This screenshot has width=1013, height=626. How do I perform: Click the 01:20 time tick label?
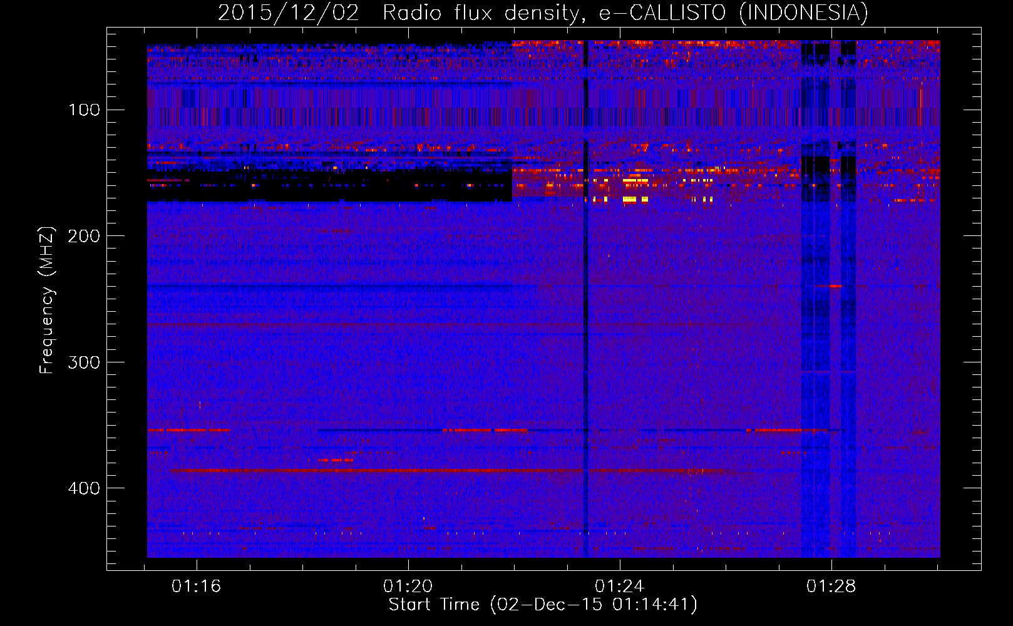(408, 587)
